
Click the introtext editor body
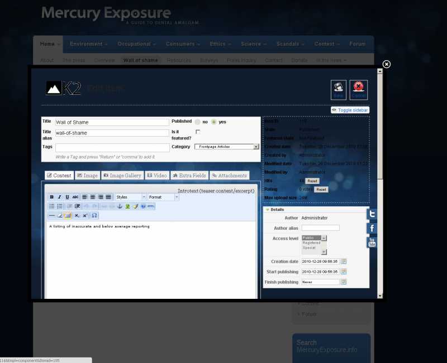pos(151,259)
